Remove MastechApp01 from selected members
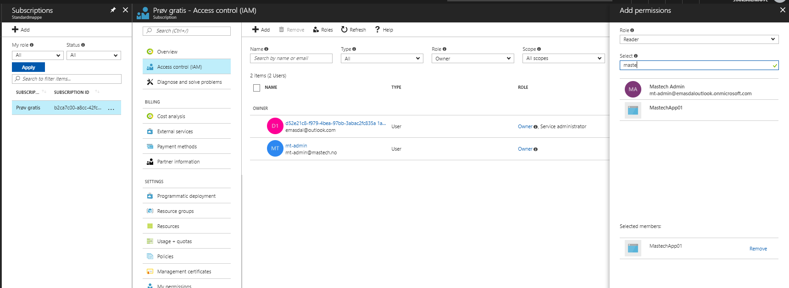The image size is (789, 288). 758,249
